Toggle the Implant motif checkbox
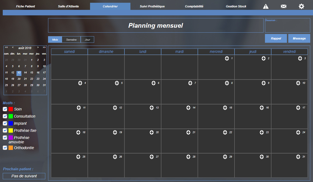Screen dimensions: 313x182 click(x=5, y=123)
